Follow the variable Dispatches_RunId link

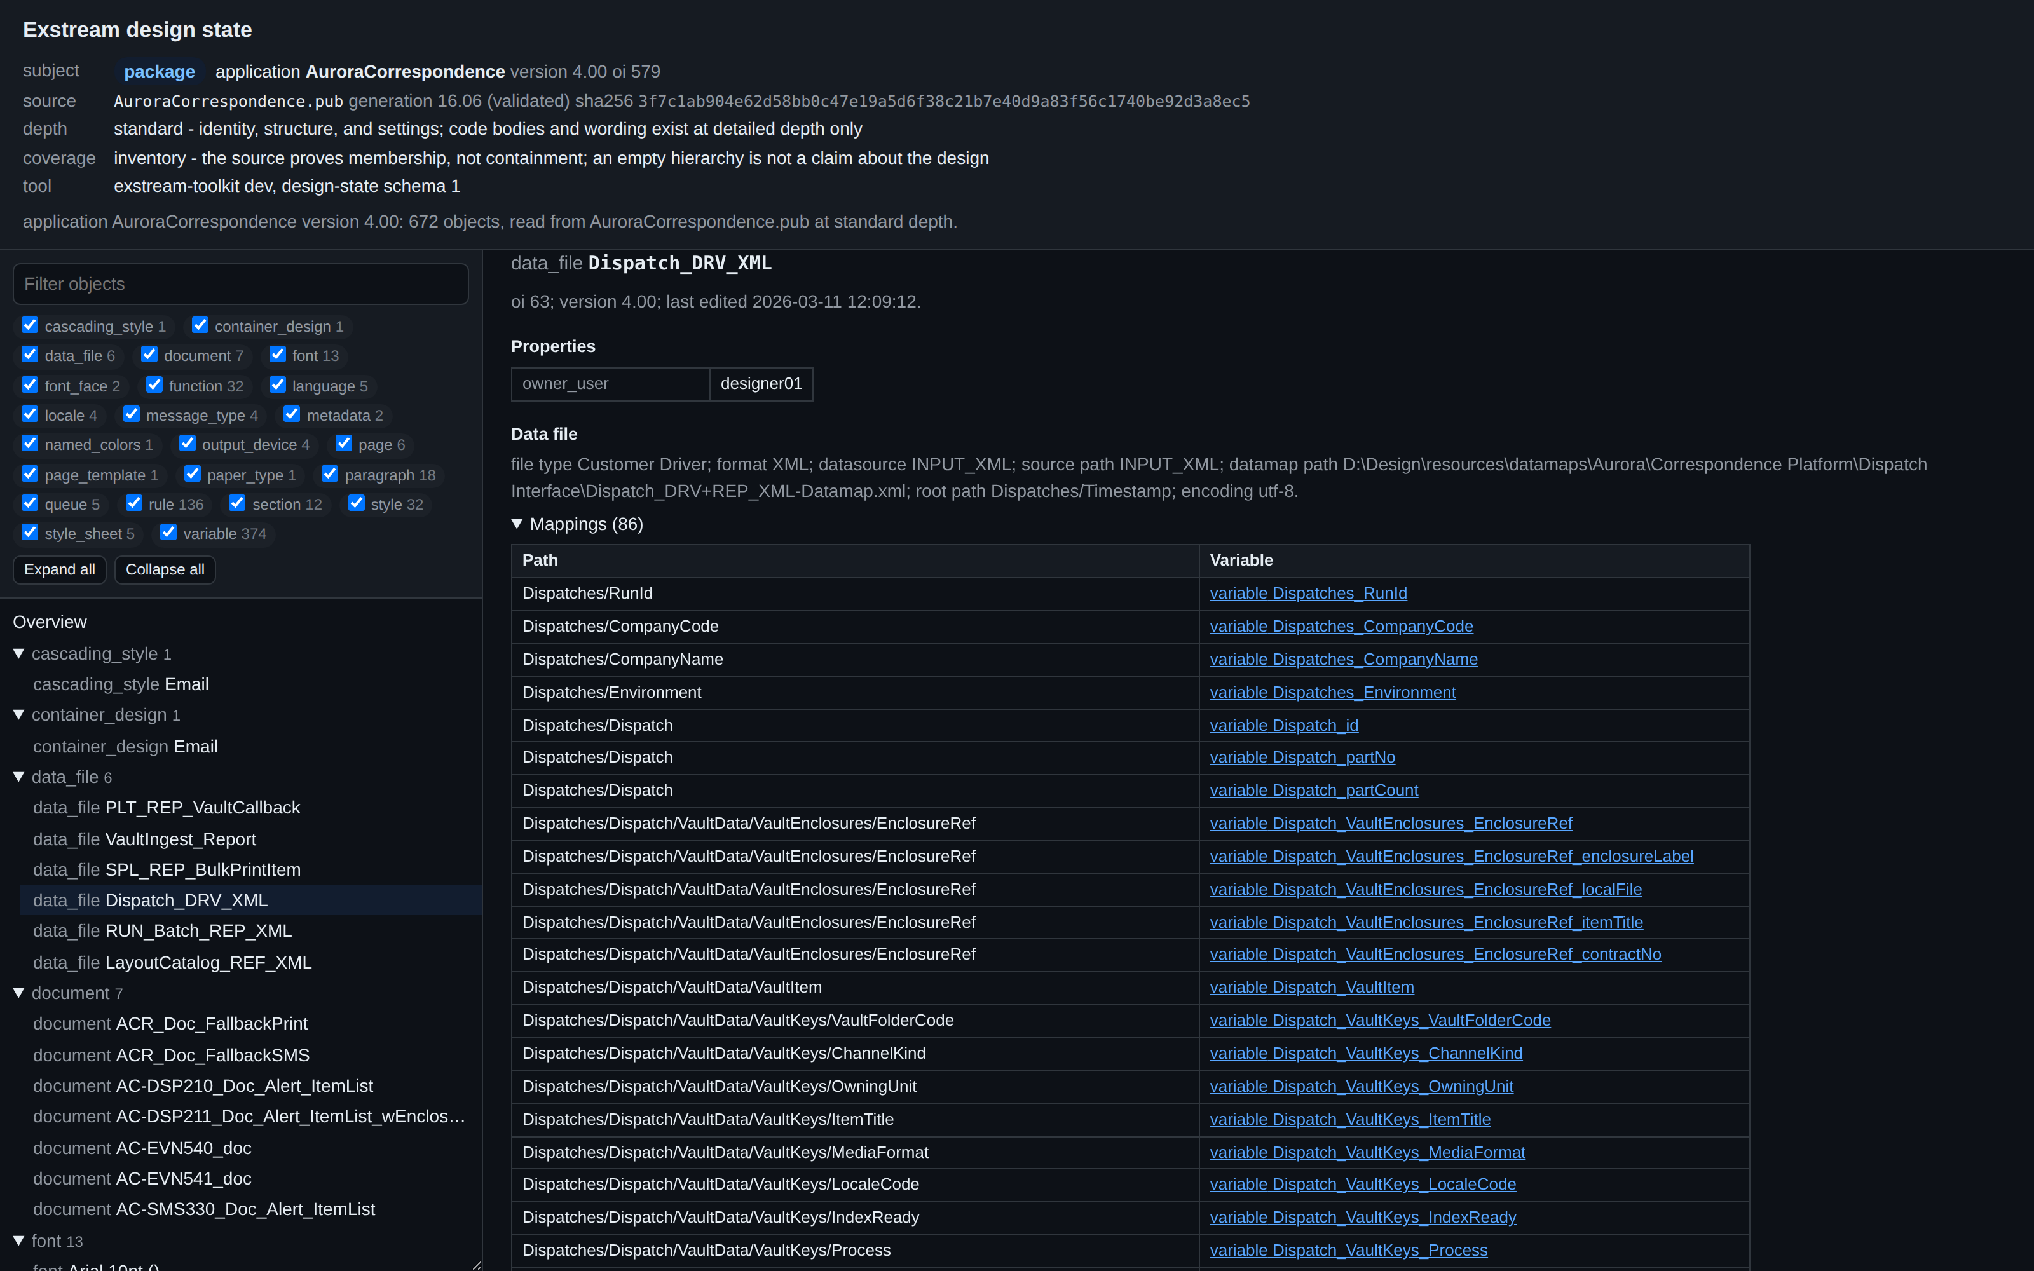pos(1308,594)
